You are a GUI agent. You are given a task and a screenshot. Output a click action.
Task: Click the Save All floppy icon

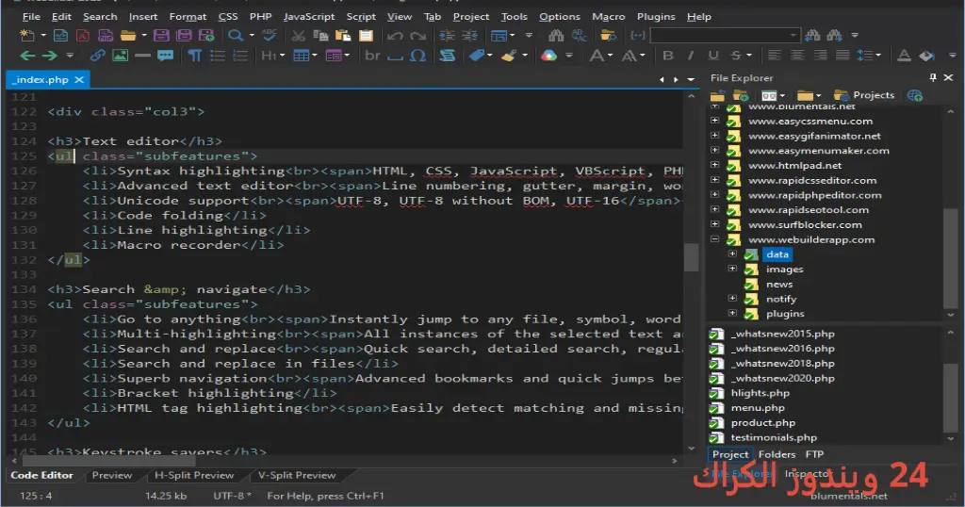[184, 36]
